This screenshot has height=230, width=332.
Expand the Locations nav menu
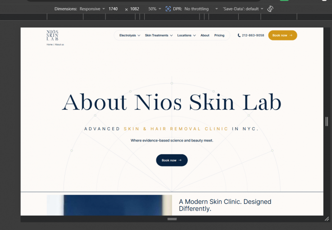(186, 35)
